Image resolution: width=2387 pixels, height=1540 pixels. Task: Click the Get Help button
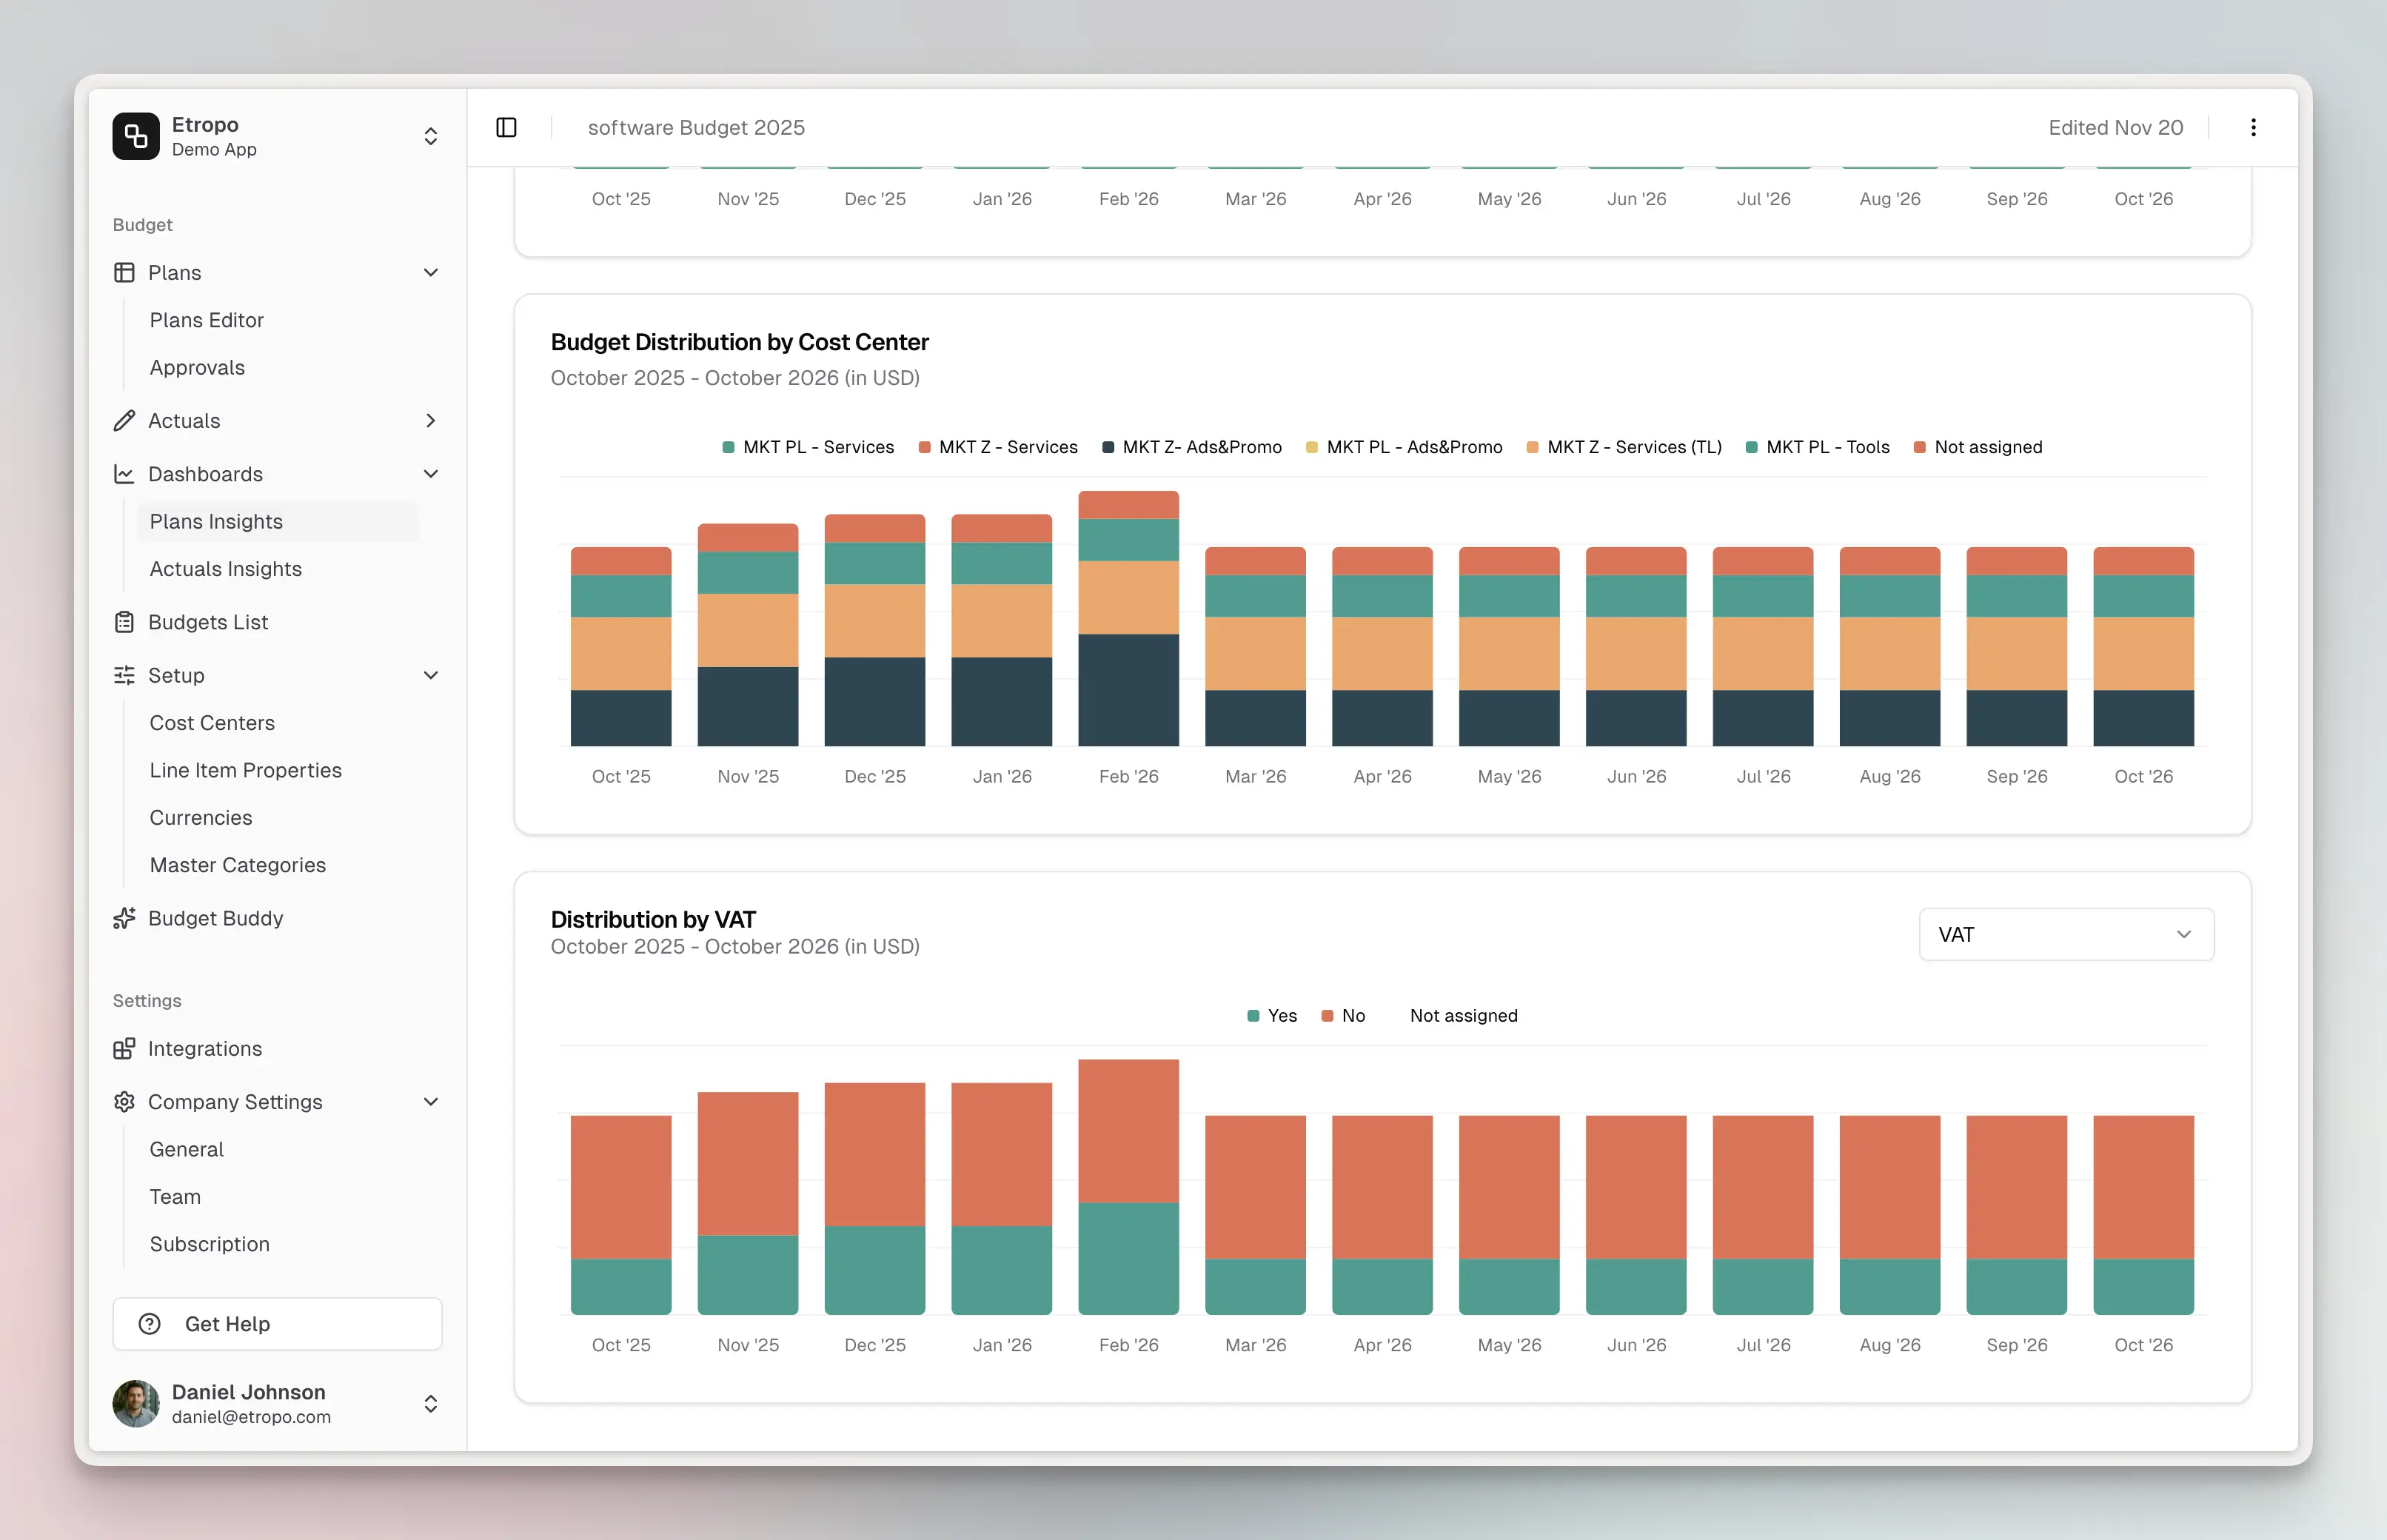click(x=277, y=1323)
